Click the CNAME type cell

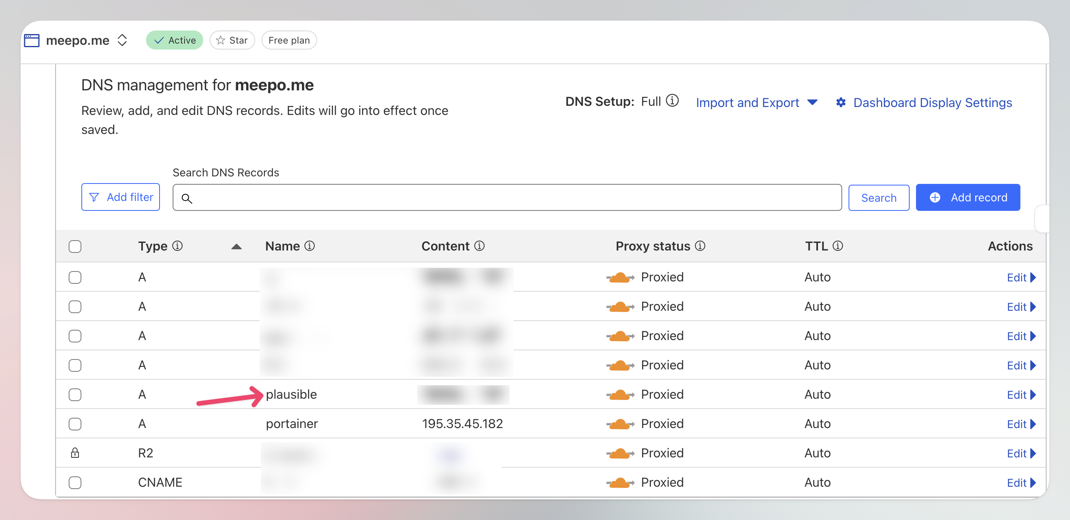pos(160,483)
